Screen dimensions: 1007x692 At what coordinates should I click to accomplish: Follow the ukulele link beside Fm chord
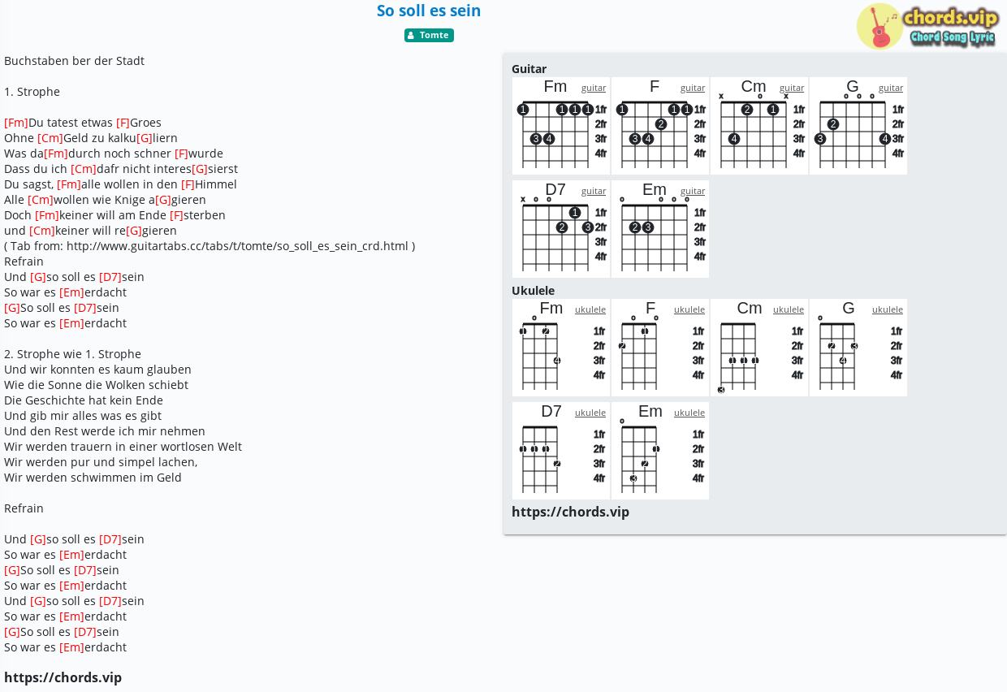coord(590,309)
